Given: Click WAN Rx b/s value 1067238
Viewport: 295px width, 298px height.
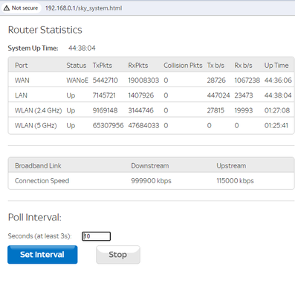Looking at the screenshot, I should click(x=247, y=80).
